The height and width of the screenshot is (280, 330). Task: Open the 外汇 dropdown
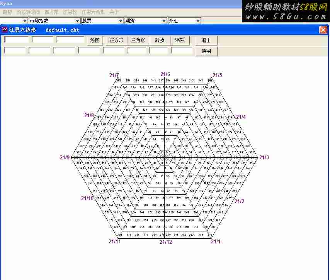pos(198,21)
